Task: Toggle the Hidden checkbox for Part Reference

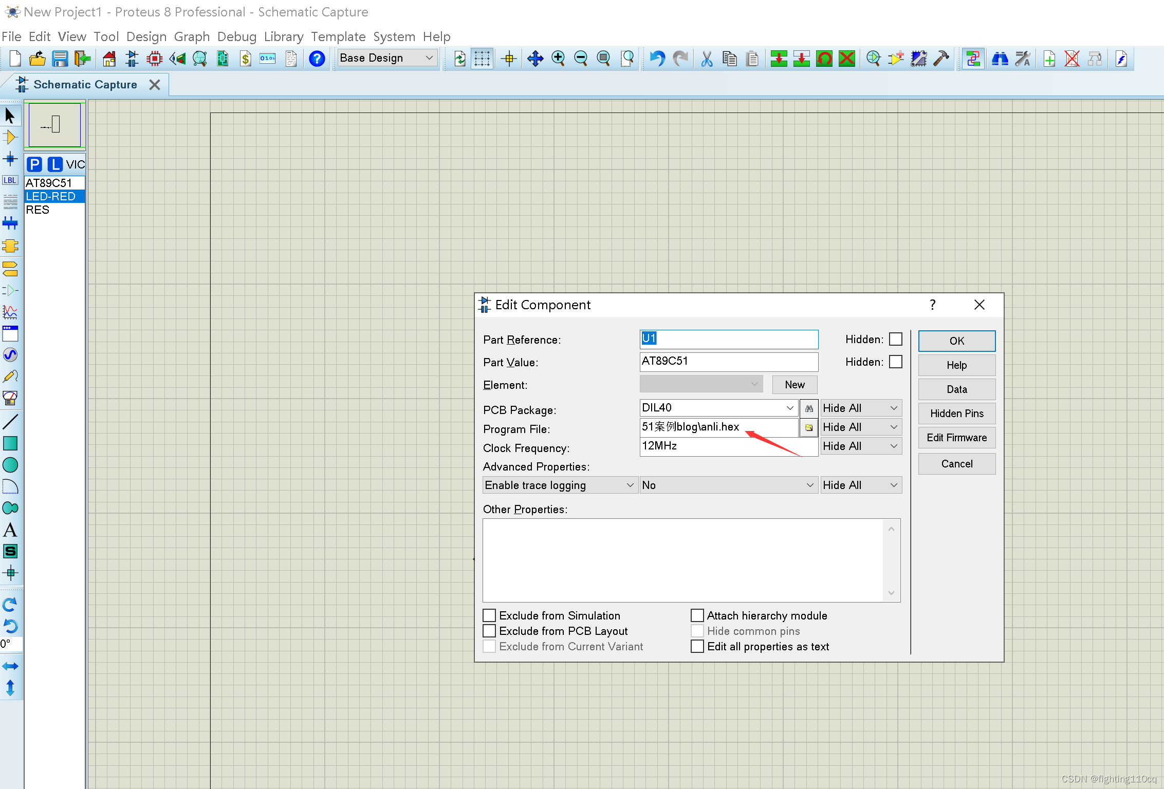Action: click(x=896, y=339)
